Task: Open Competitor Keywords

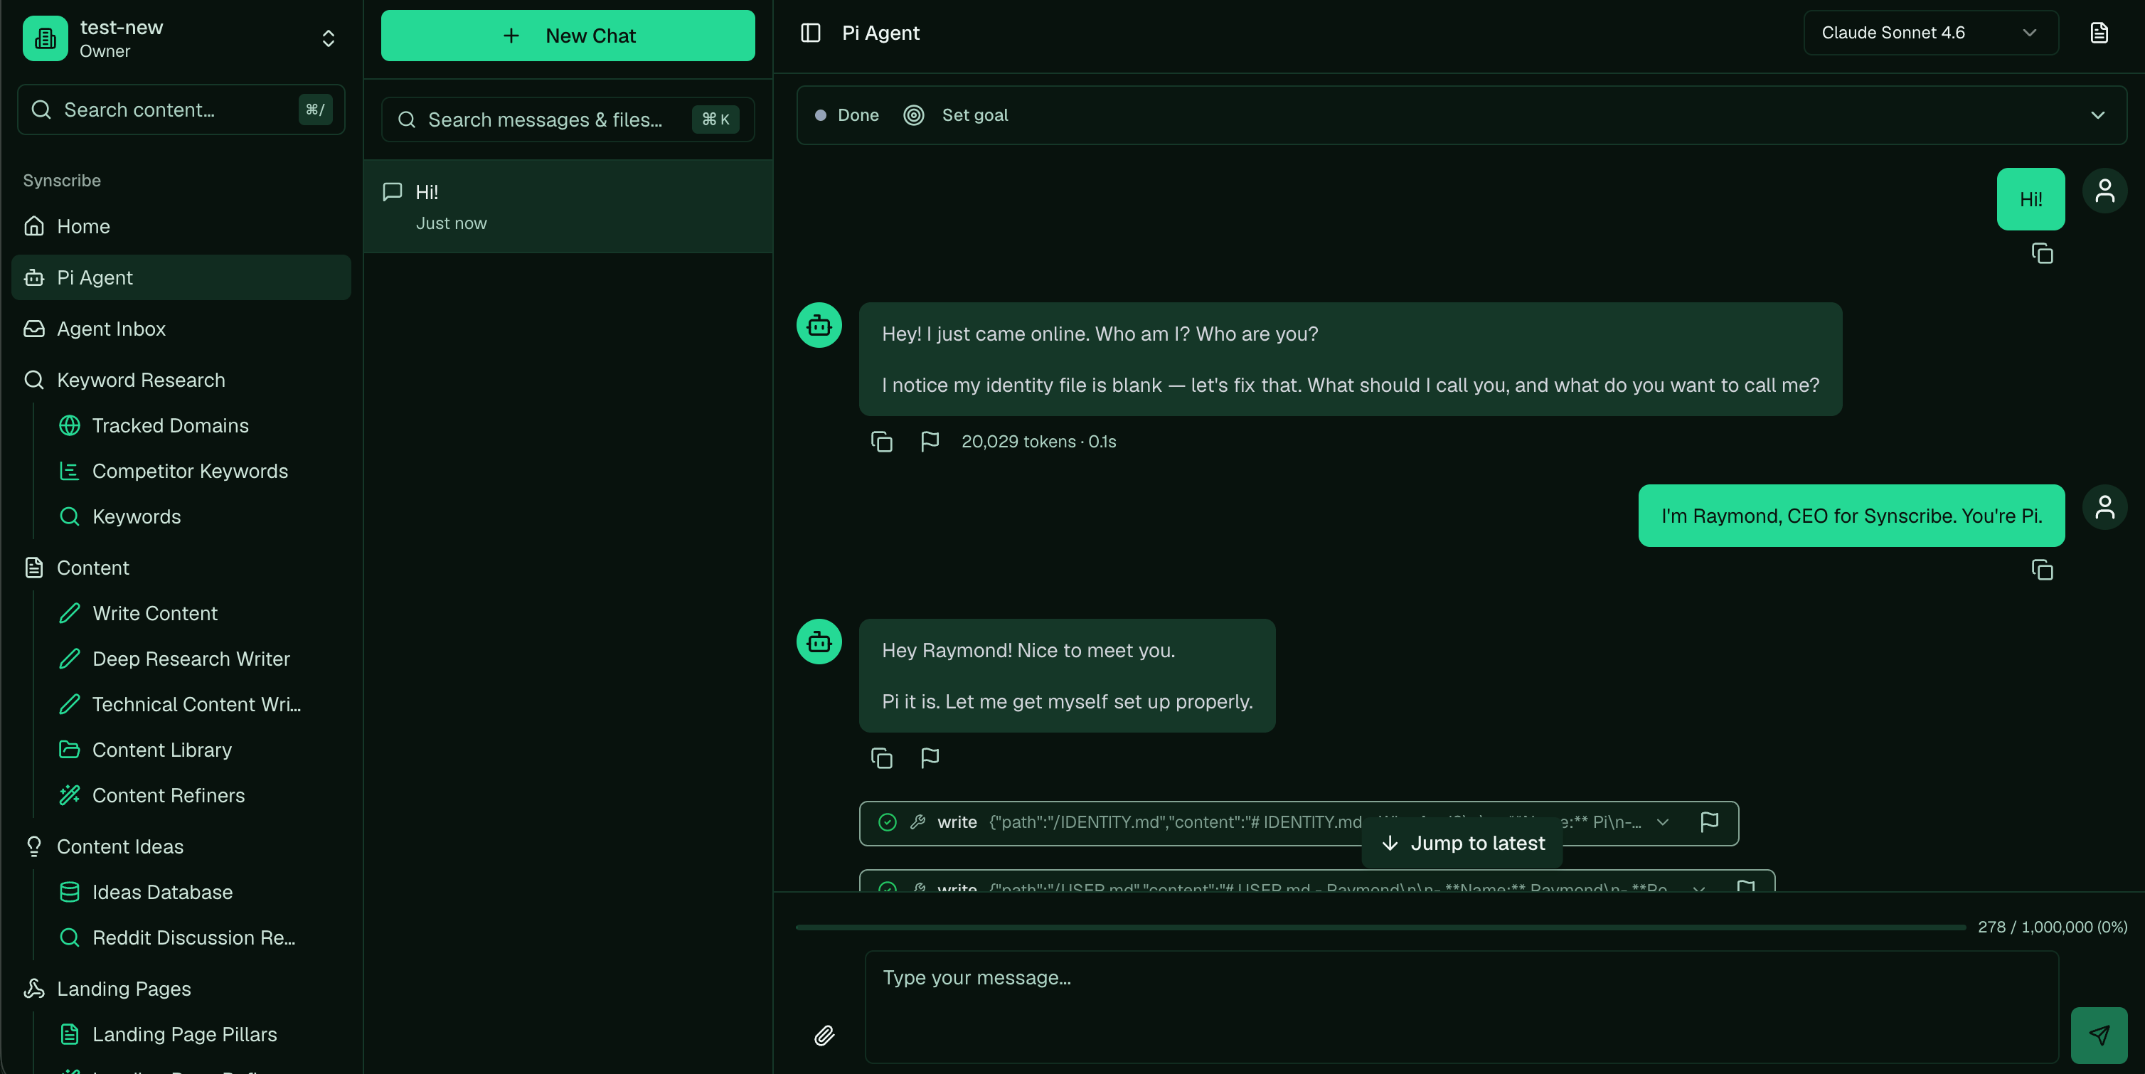Action: tap(190, 470)
